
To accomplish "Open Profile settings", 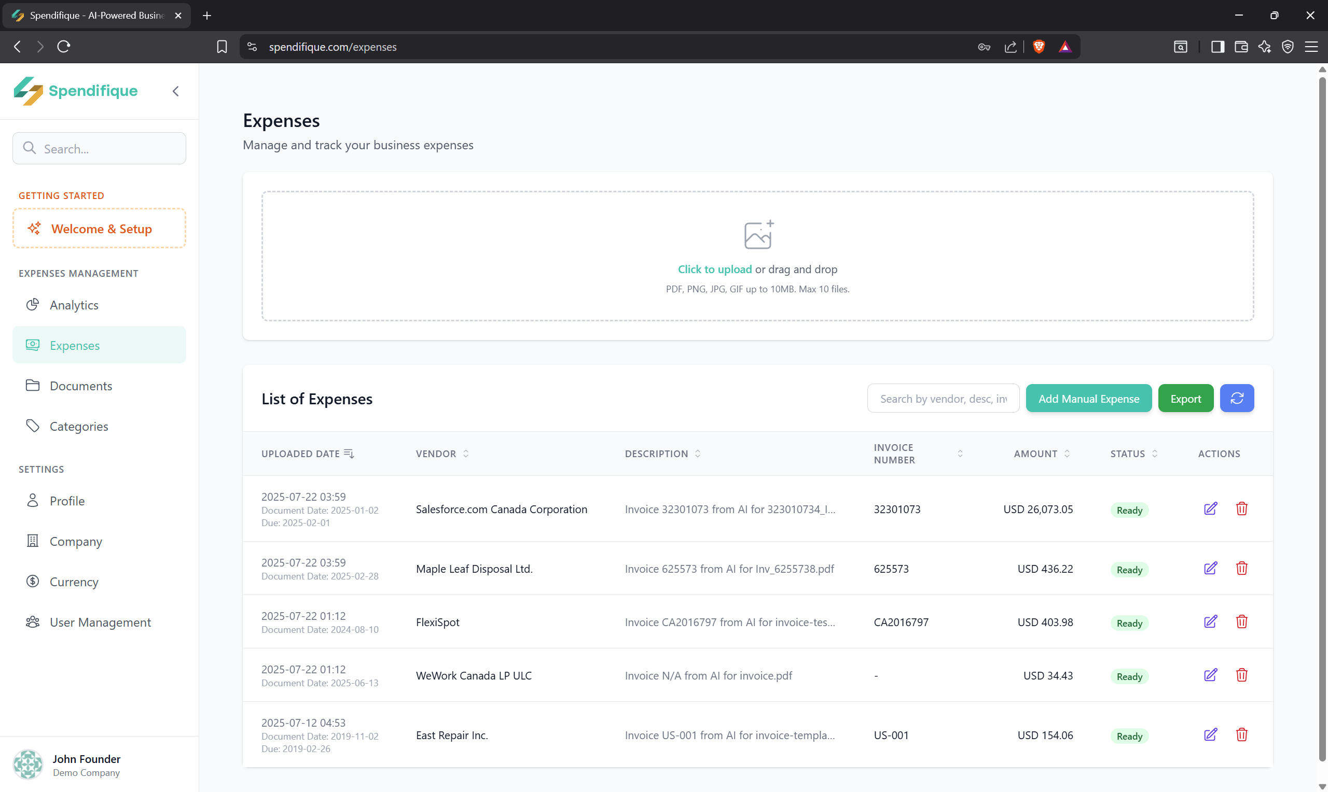I will click(67, 501).
